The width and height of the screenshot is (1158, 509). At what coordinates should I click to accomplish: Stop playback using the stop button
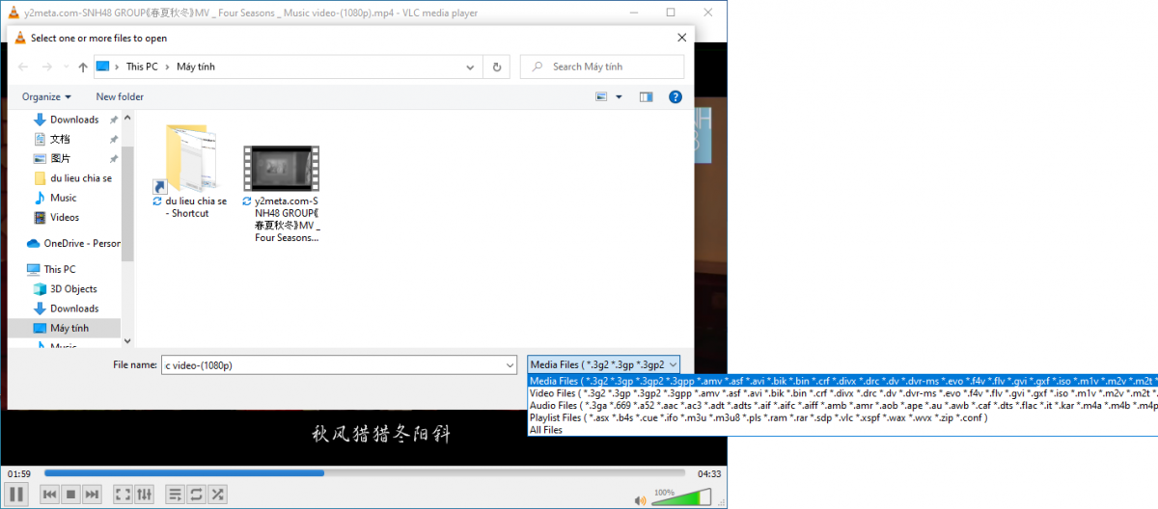coord(70,495)
